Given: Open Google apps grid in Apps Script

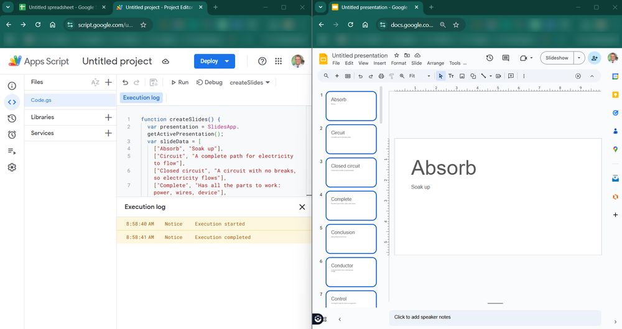Looking at the screenshot, I should [279, 61].
